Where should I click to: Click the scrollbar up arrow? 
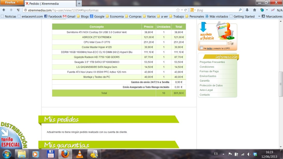click(281, 21)
